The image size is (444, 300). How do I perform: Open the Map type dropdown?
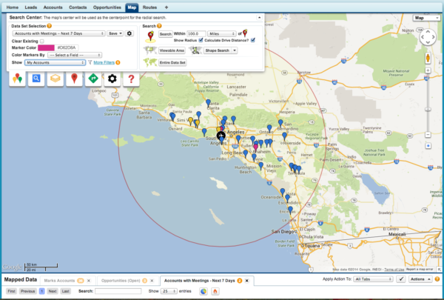(x=426, y=18)
